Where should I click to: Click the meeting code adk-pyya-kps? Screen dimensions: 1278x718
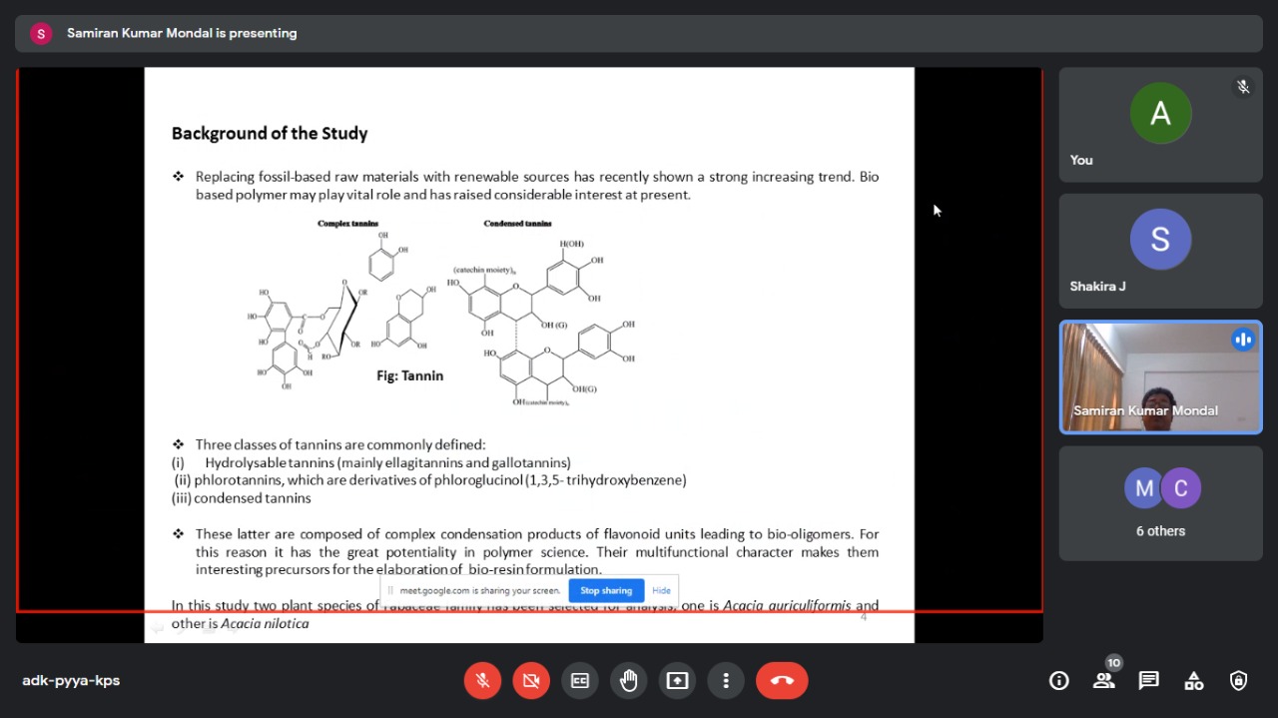click(x=71, y=680)
